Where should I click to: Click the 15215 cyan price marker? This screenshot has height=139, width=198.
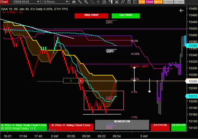(192, 96)
